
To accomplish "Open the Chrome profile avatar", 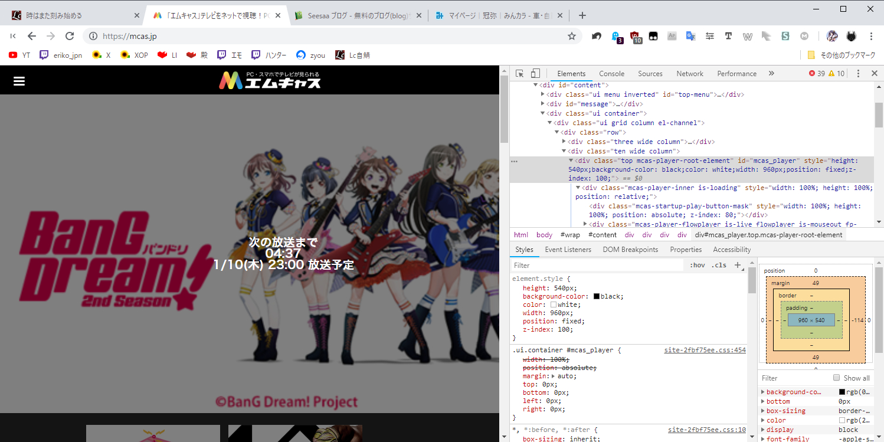I will coord(832,36).
